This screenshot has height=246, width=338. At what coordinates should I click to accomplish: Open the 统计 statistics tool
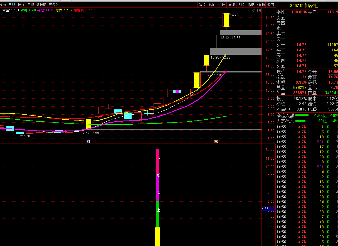click(x=221, y=5)
